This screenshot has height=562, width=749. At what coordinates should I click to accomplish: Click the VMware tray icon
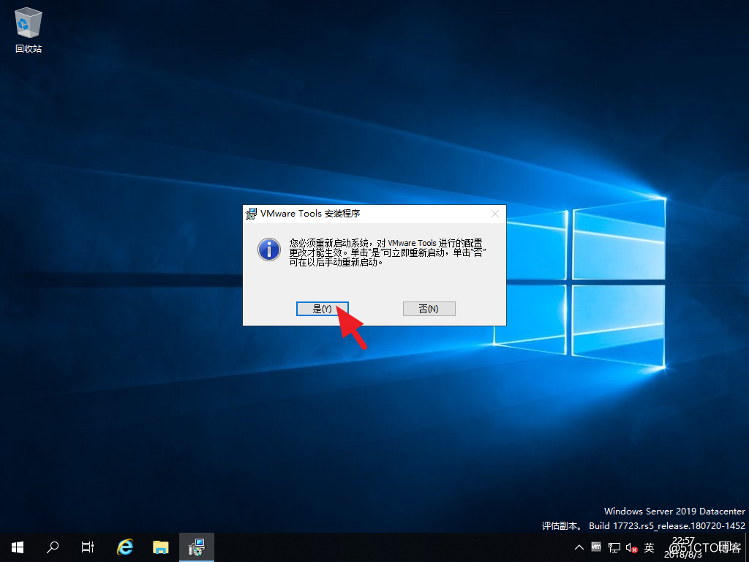click(x=596, y=547)
